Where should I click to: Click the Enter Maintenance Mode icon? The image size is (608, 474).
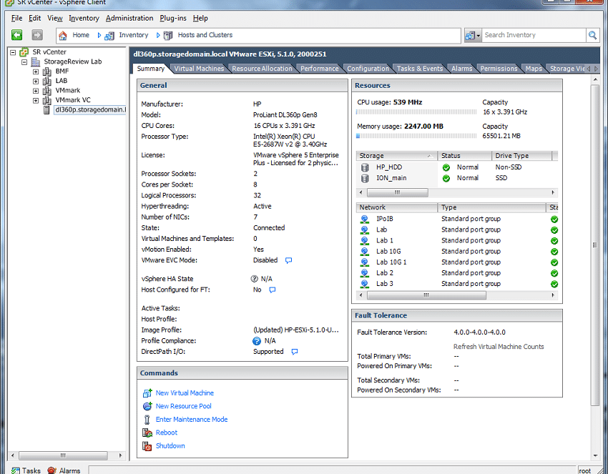tap(147, 420)
